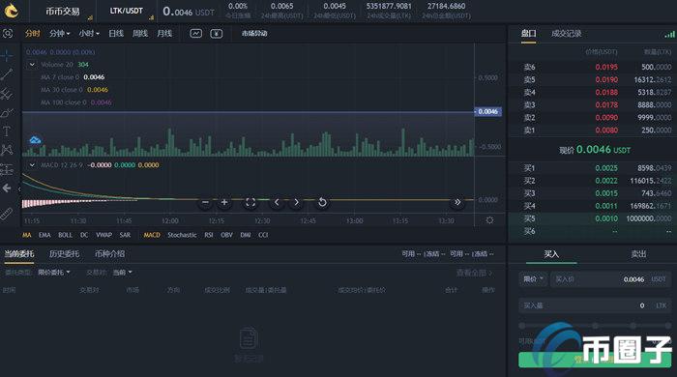Select the 月线 monthly chart
Screen dimensions: 677x377
click(164, 33)
